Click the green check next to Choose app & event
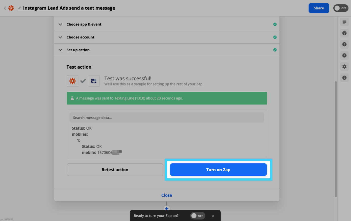Viewport: 351px width, 221px height. point(275,24)
